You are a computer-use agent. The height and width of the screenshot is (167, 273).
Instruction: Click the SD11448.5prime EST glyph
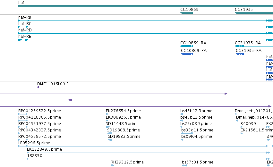point(108,127)
